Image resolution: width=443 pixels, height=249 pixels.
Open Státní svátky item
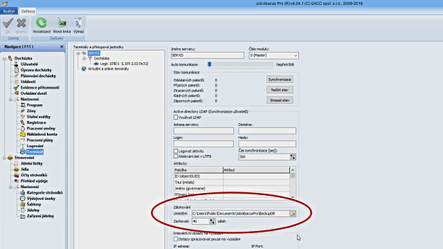pyautogui.click(x=39, y=117)
